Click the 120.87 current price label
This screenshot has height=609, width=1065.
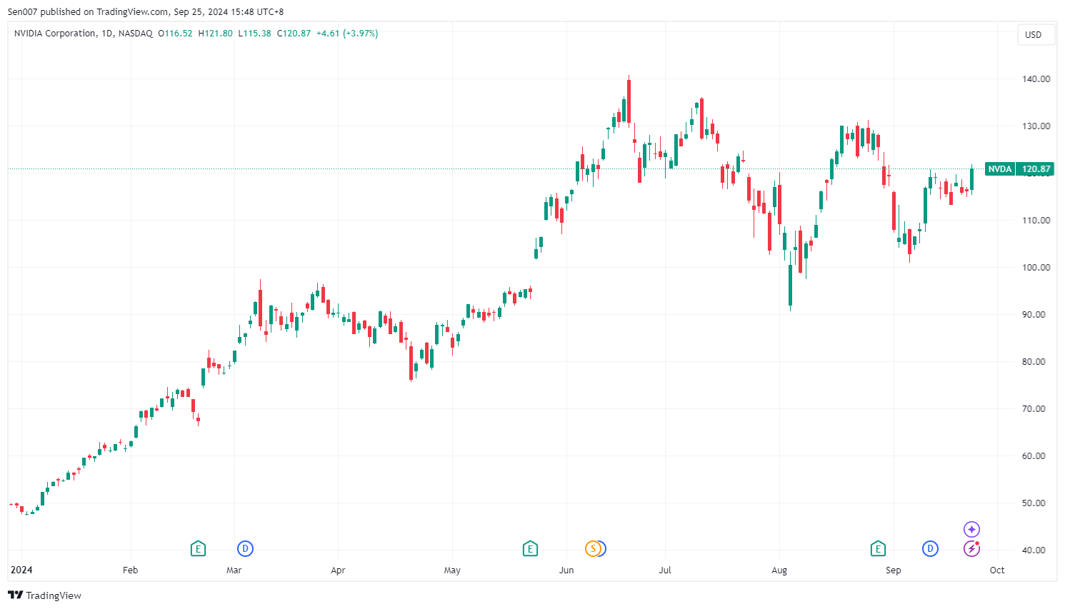pyautogui.click(x=1036, y=169)
